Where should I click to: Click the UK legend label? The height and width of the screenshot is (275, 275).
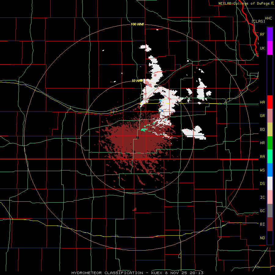coord(262,48)
